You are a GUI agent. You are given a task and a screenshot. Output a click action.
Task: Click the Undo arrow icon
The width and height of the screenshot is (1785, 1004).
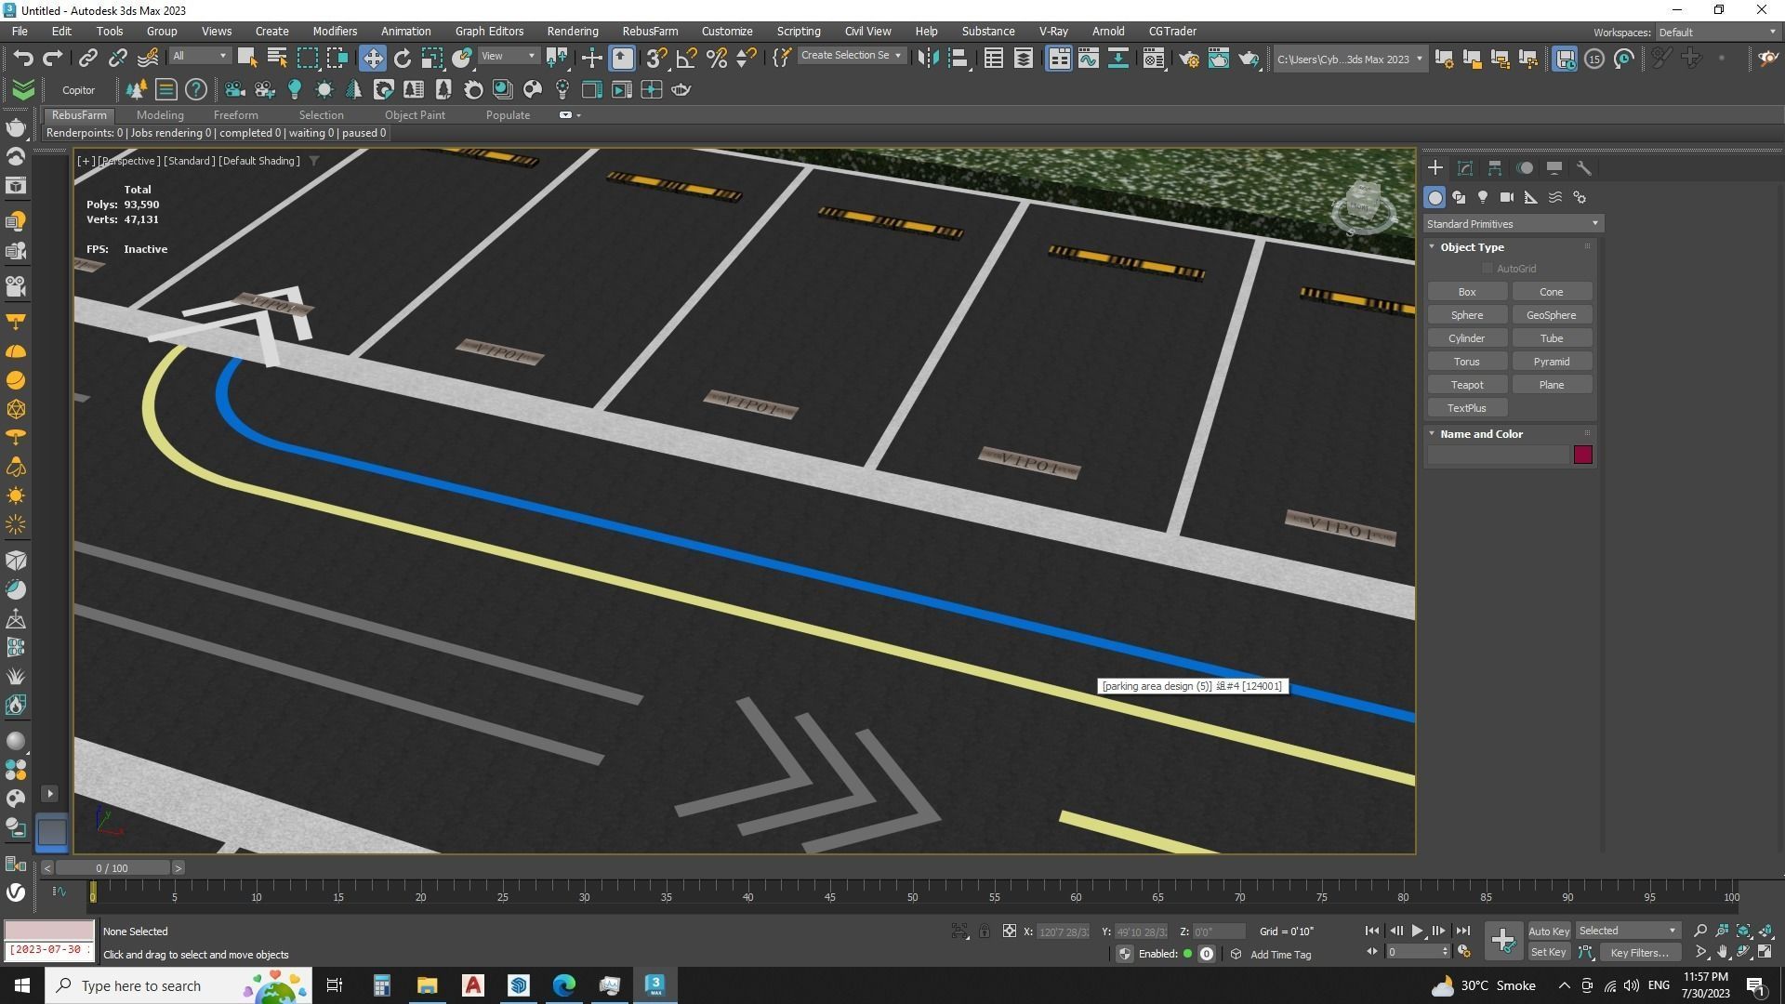[x=23, y=59]
